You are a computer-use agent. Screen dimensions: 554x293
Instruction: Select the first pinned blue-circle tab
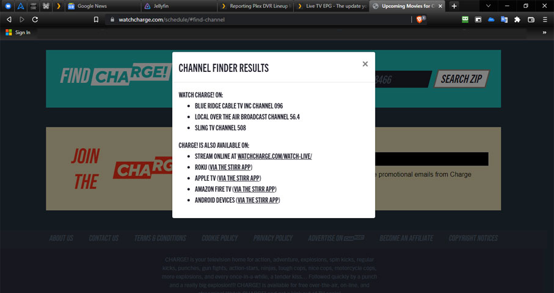point(8,6)
